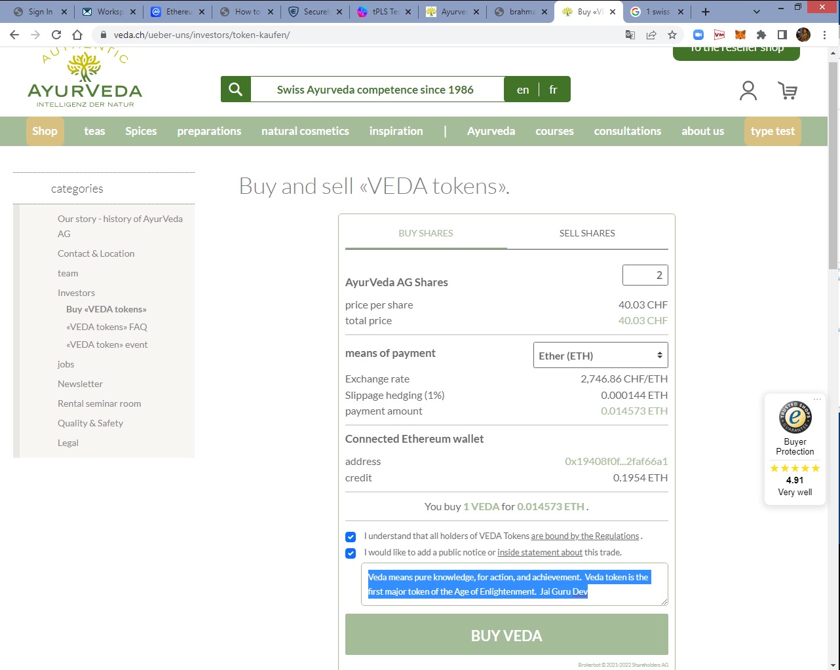
Task: Click the browser home icon
Action: pos(77,35)
